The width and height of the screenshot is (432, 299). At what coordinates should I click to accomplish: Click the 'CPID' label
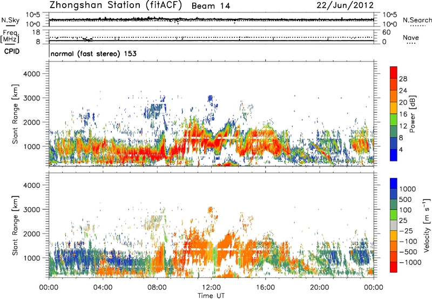pos(12,51)
